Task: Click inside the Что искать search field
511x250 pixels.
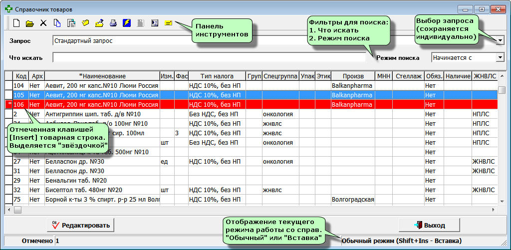Action: (209, 58)
